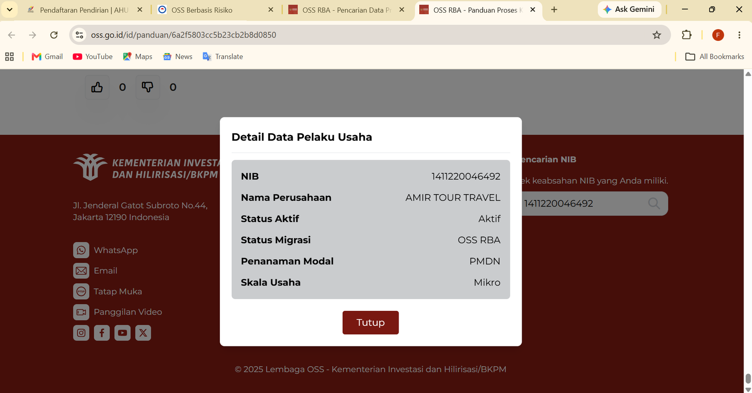Open the Translate bookmark
The width and height of the screenshot is (752, 393).
pos(222,57)
